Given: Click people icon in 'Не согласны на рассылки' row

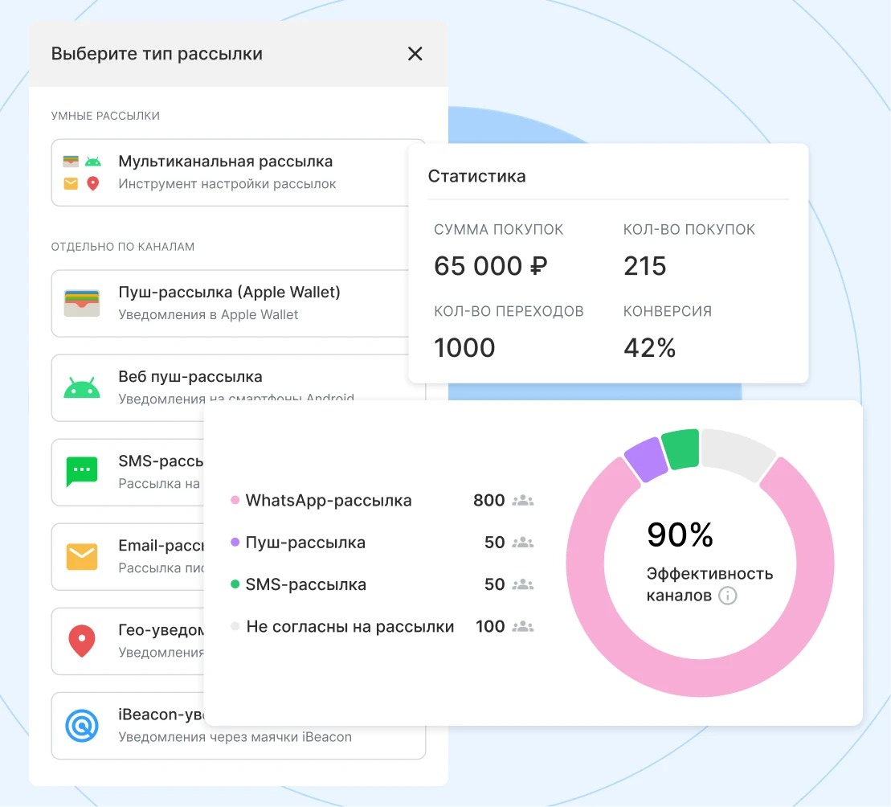Looking at the screenshot, I should point(523,627).
